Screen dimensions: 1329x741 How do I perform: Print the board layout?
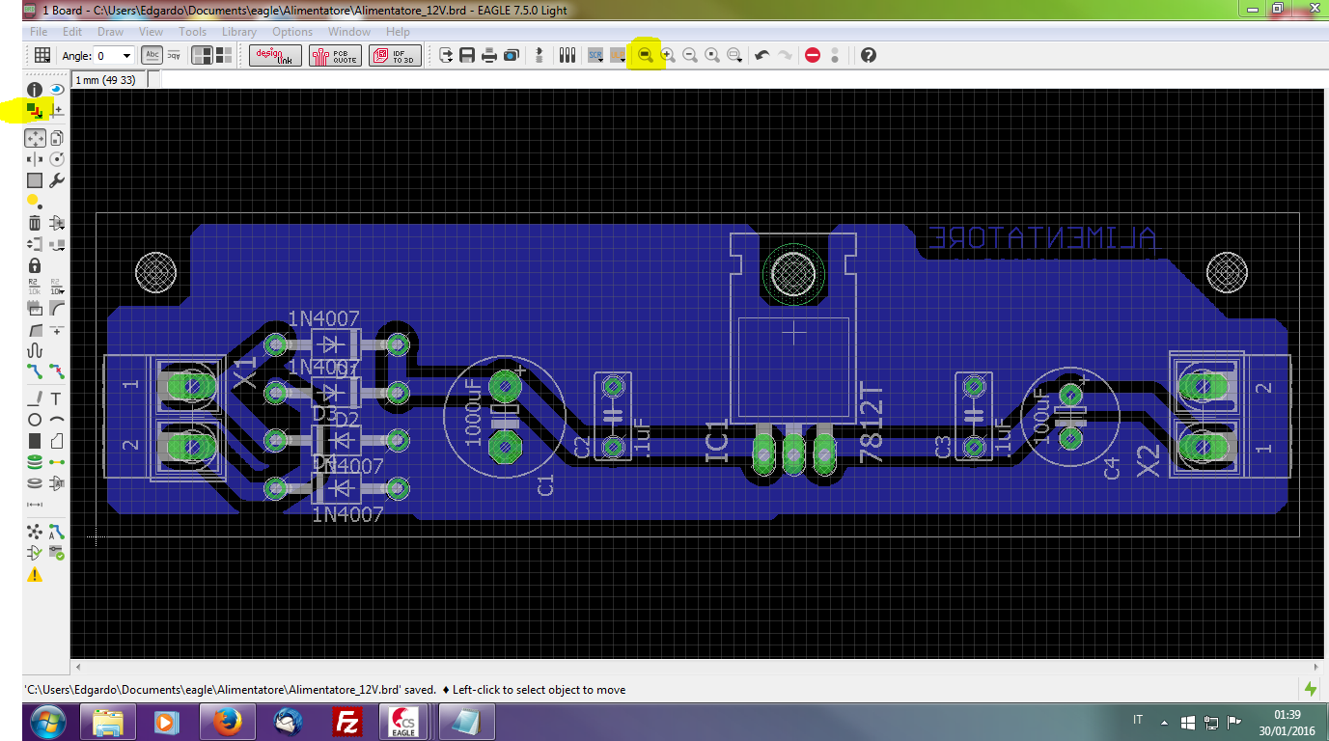[x=489, y=56]
